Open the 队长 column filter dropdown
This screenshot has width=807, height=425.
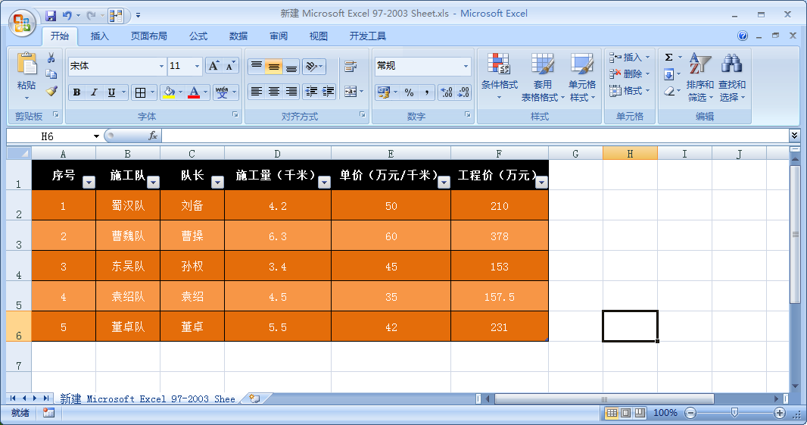(x=217, y=182)
